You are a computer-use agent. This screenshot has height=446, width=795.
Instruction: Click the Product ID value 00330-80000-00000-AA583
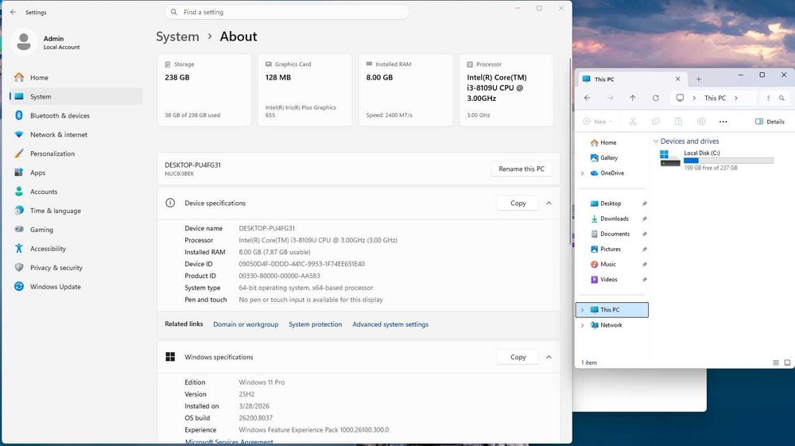point(279,276)
